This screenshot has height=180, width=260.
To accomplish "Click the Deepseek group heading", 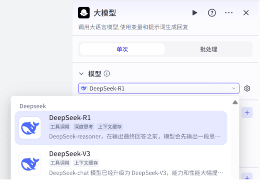I will [x=33, y=106].
